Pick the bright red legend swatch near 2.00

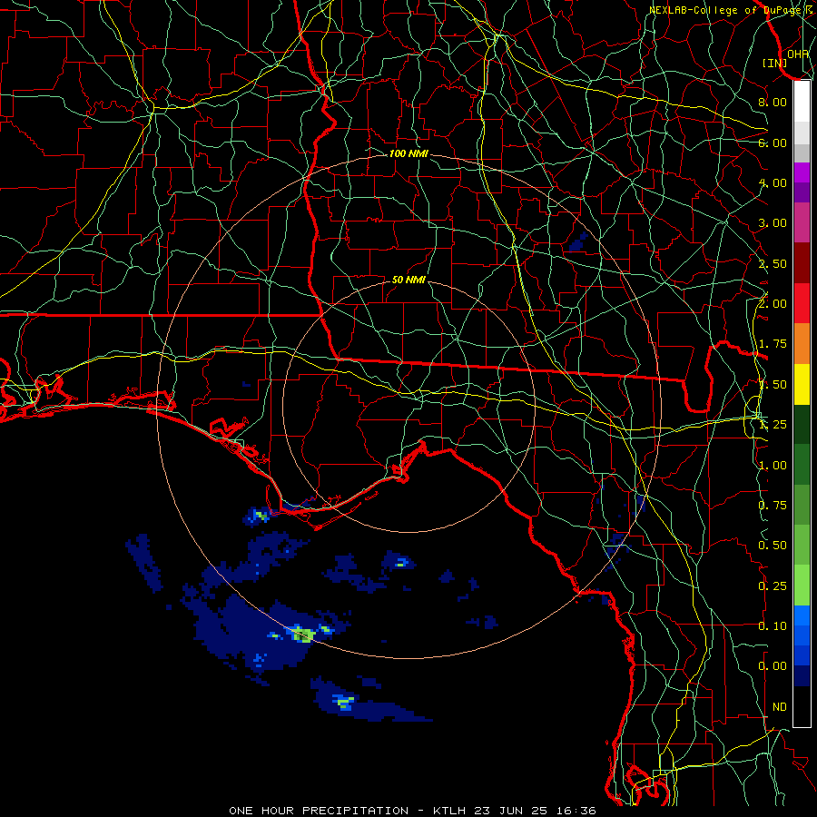[x=802, y=303]
